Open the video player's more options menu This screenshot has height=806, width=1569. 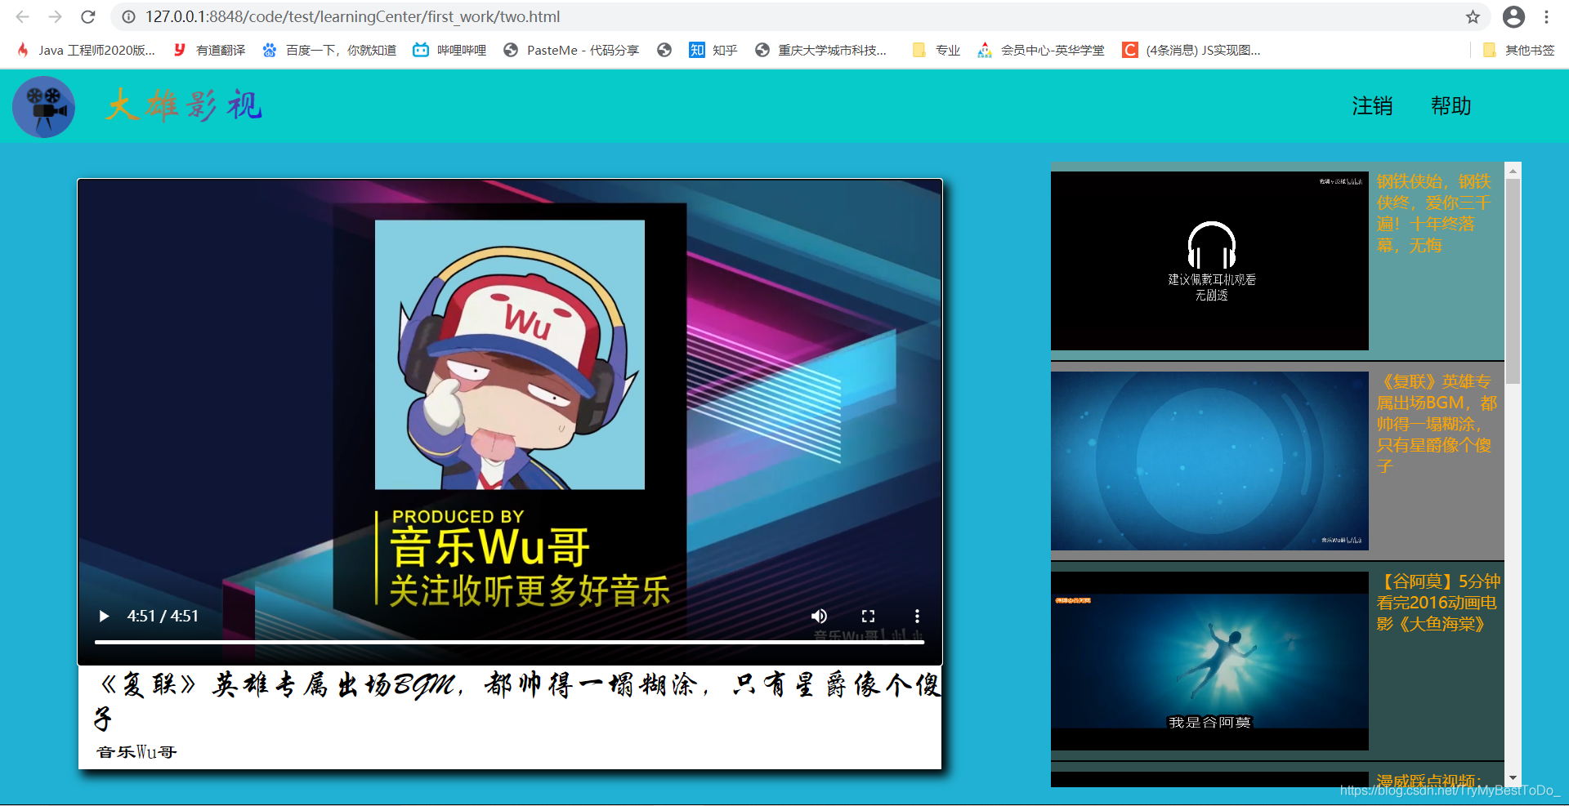point(917,616)
